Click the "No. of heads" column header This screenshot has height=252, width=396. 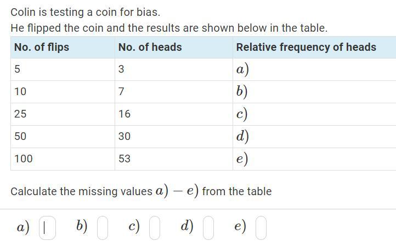click(150, 48)
